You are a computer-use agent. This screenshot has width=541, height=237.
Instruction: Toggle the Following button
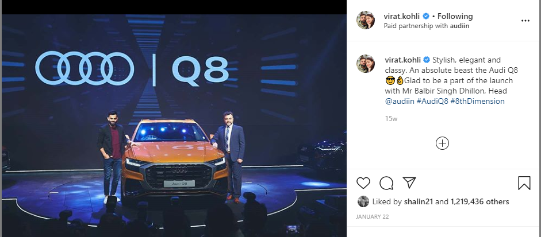(455, 16)
